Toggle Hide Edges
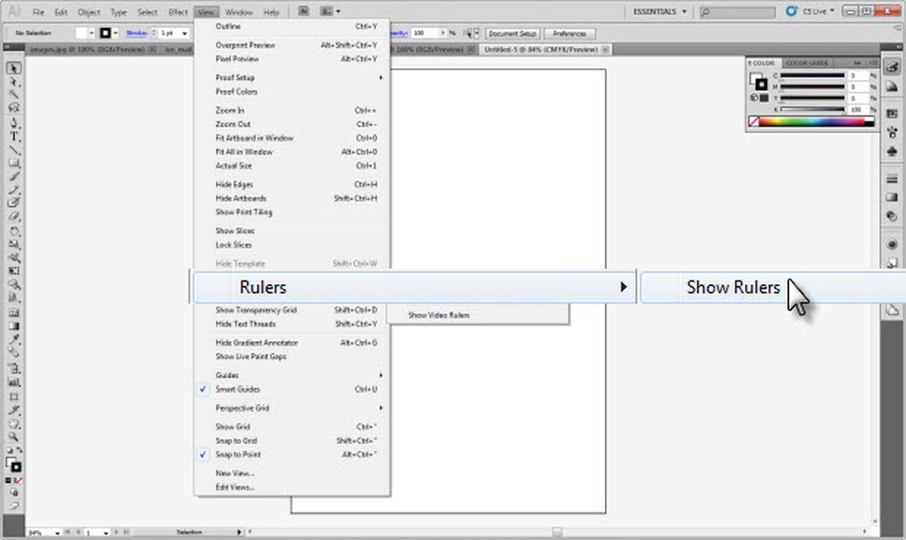 tap(292, 184)
